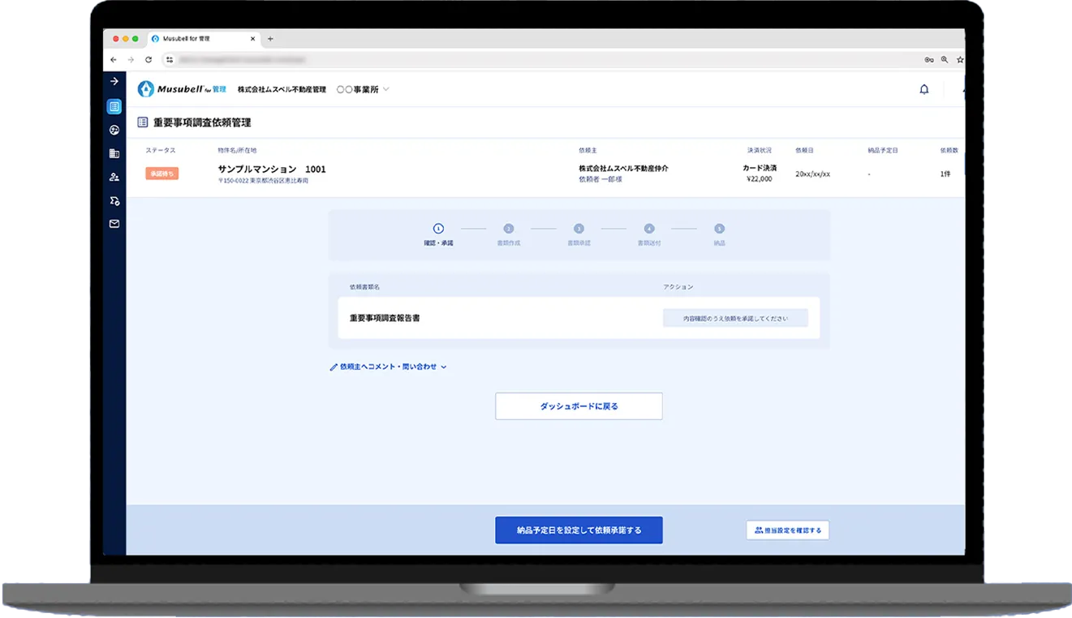Click 納品予定日を設定して依頼承諾する button
The height and width of the screenshot is (618, 1072).
pyautogui.click(x=578, y=530)
